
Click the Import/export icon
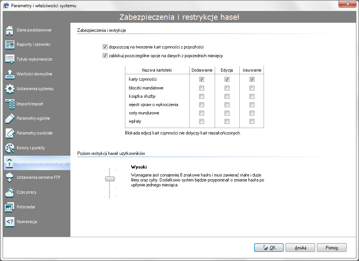pyautogui.click(x=10, y=104)
